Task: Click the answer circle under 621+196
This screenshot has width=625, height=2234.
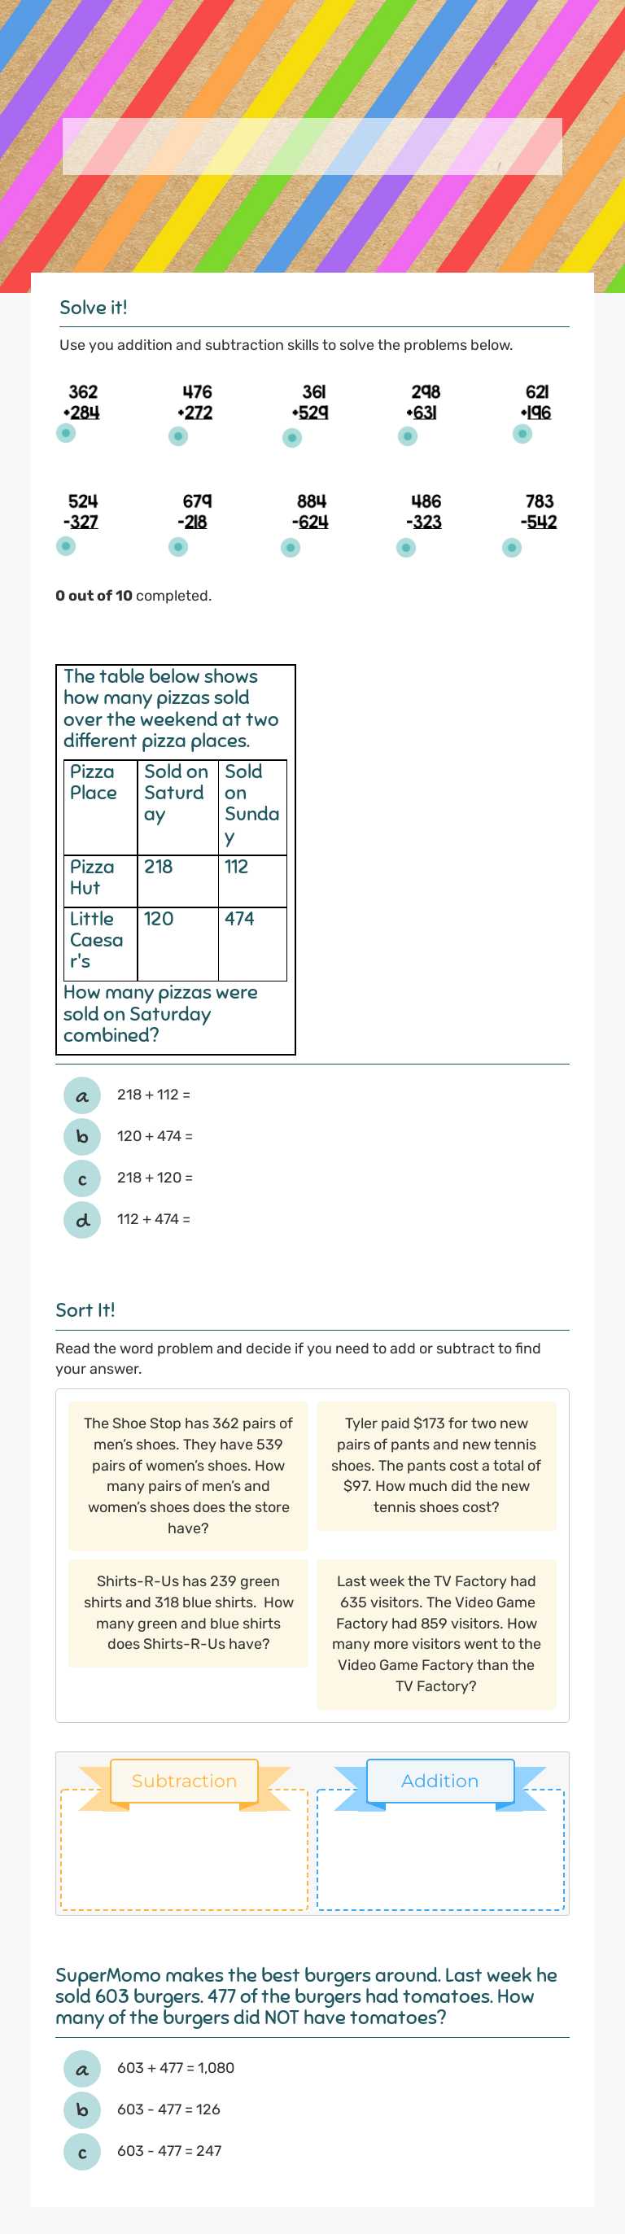Action: pos(522,432)
